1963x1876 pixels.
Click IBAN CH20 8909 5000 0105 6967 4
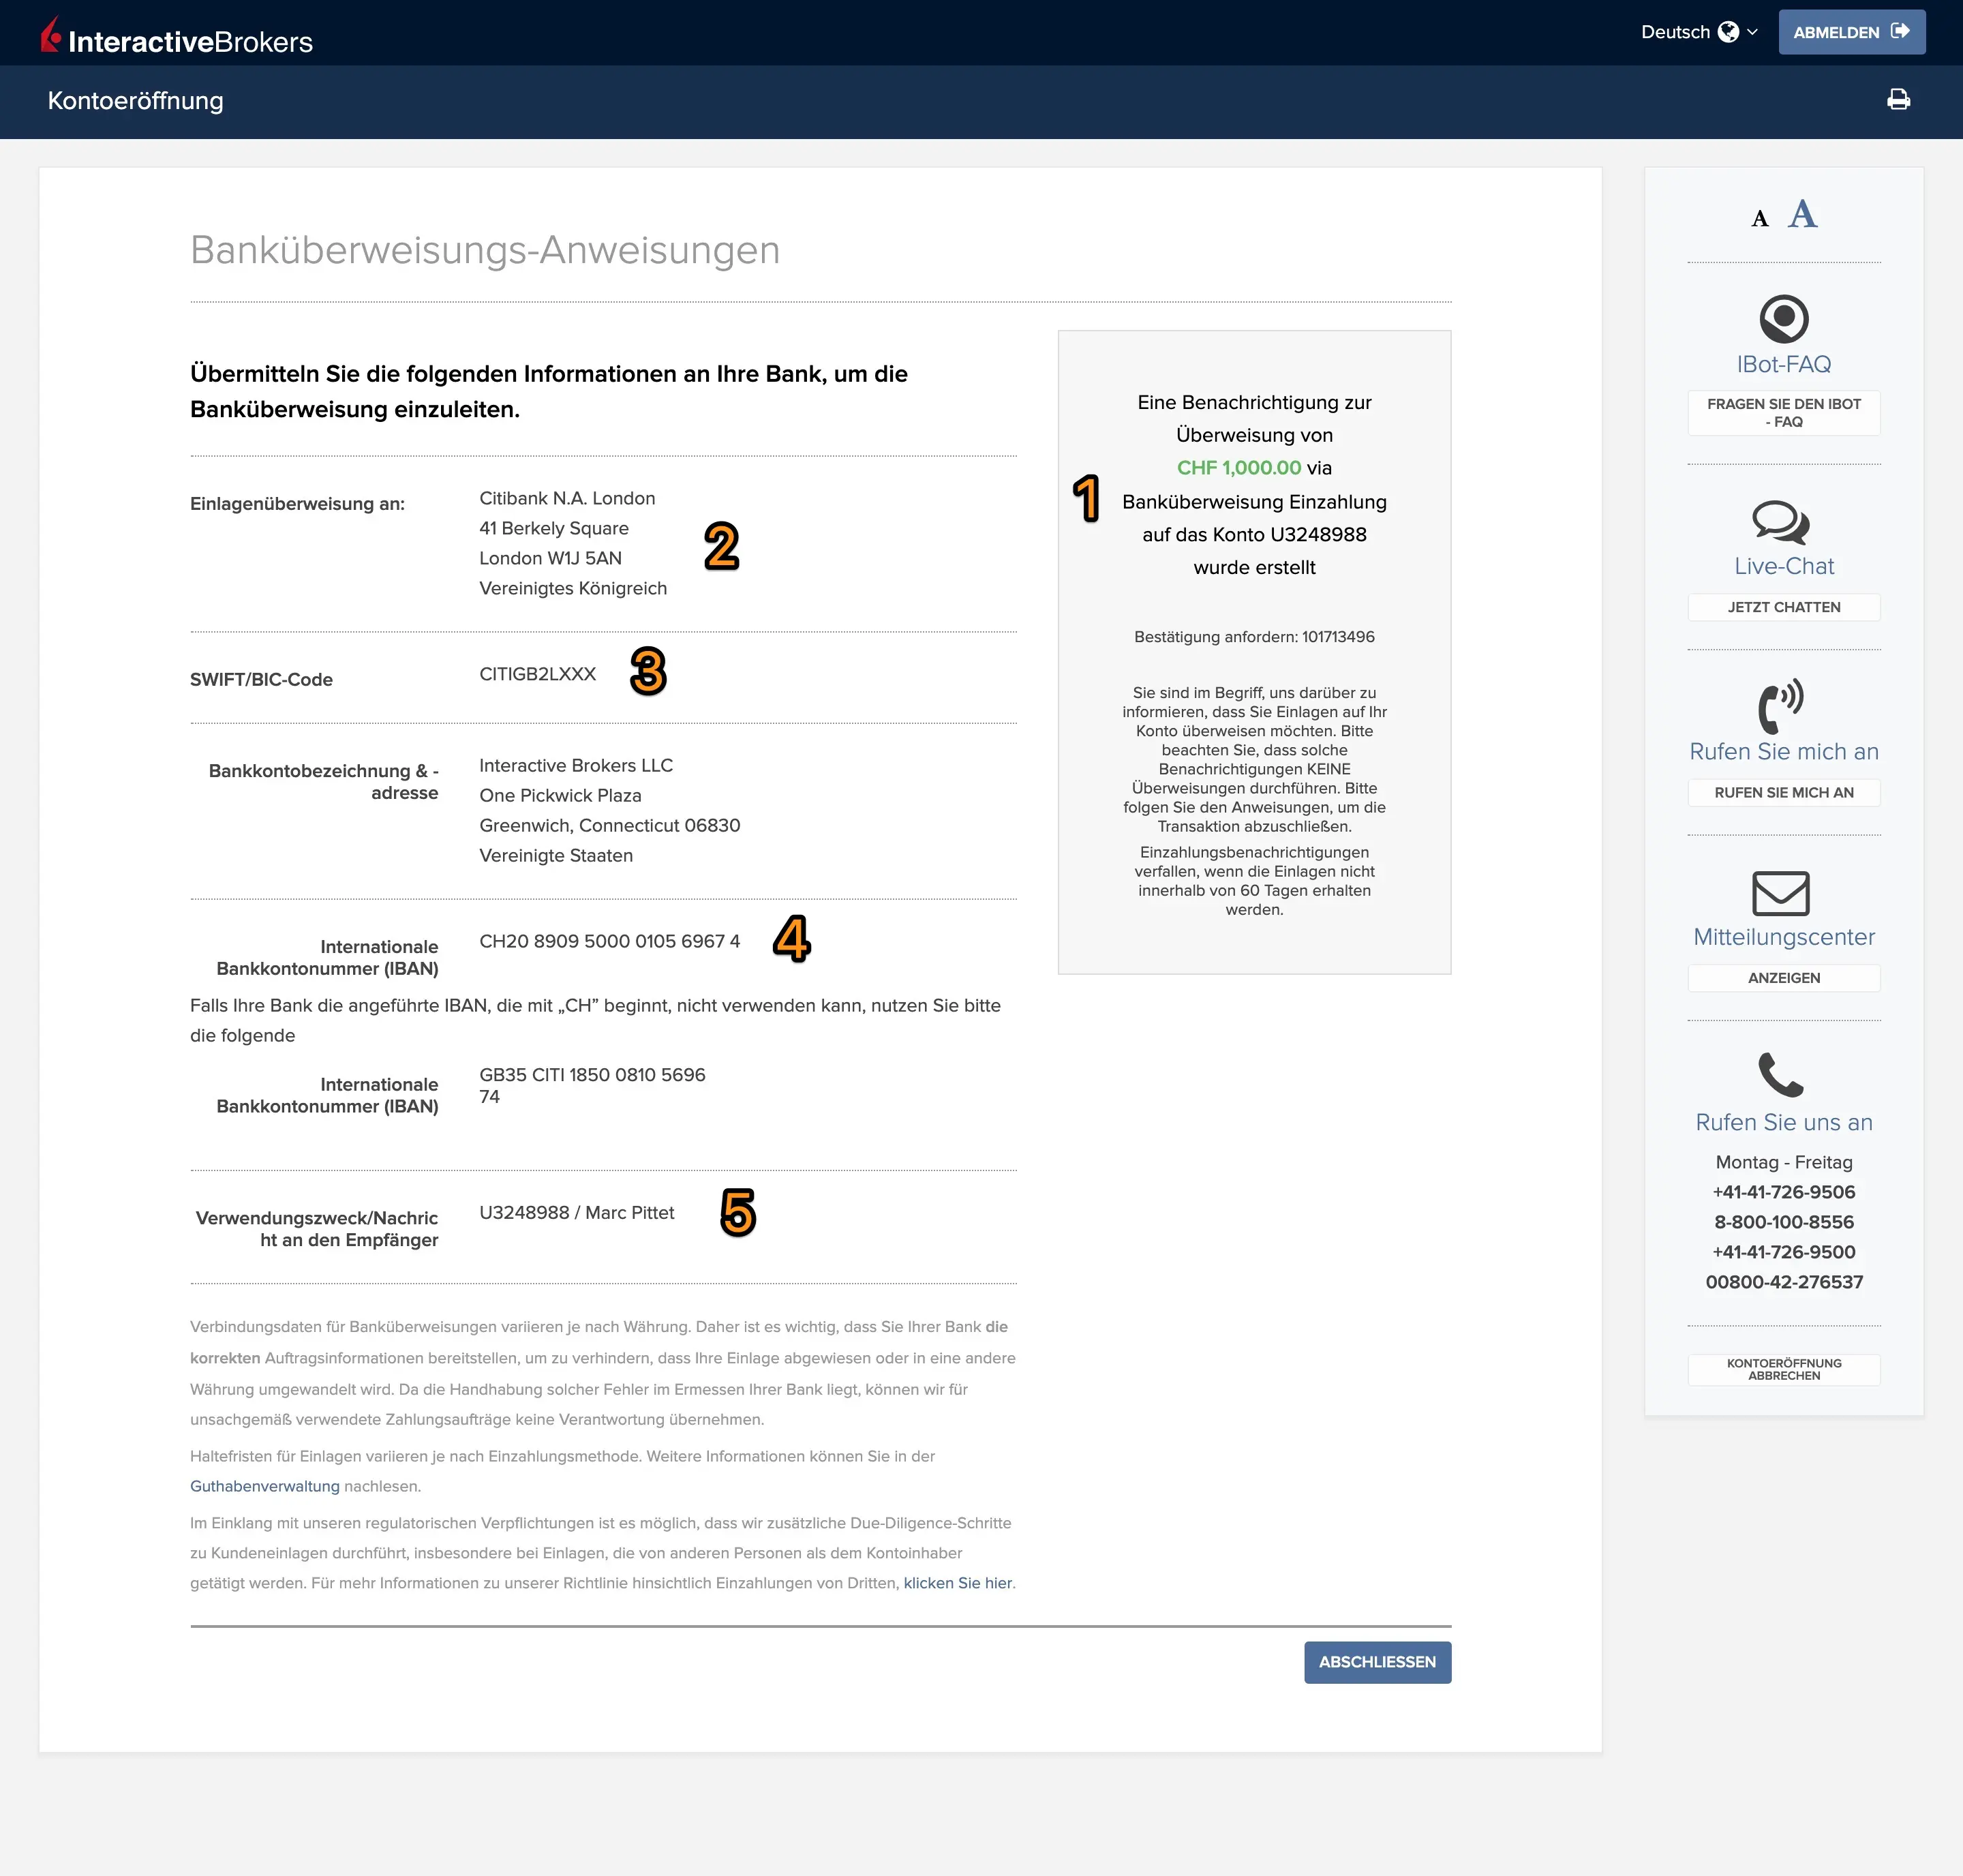609,941
